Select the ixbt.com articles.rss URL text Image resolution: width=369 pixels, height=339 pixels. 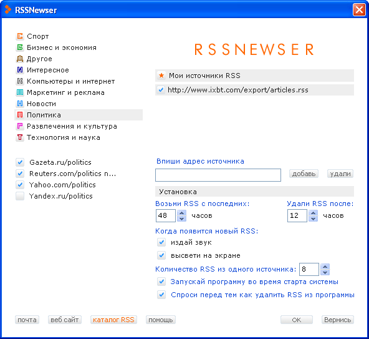tap(238, 90)
